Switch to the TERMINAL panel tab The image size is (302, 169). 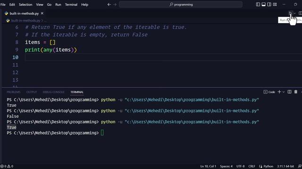[x=77, y=92]
